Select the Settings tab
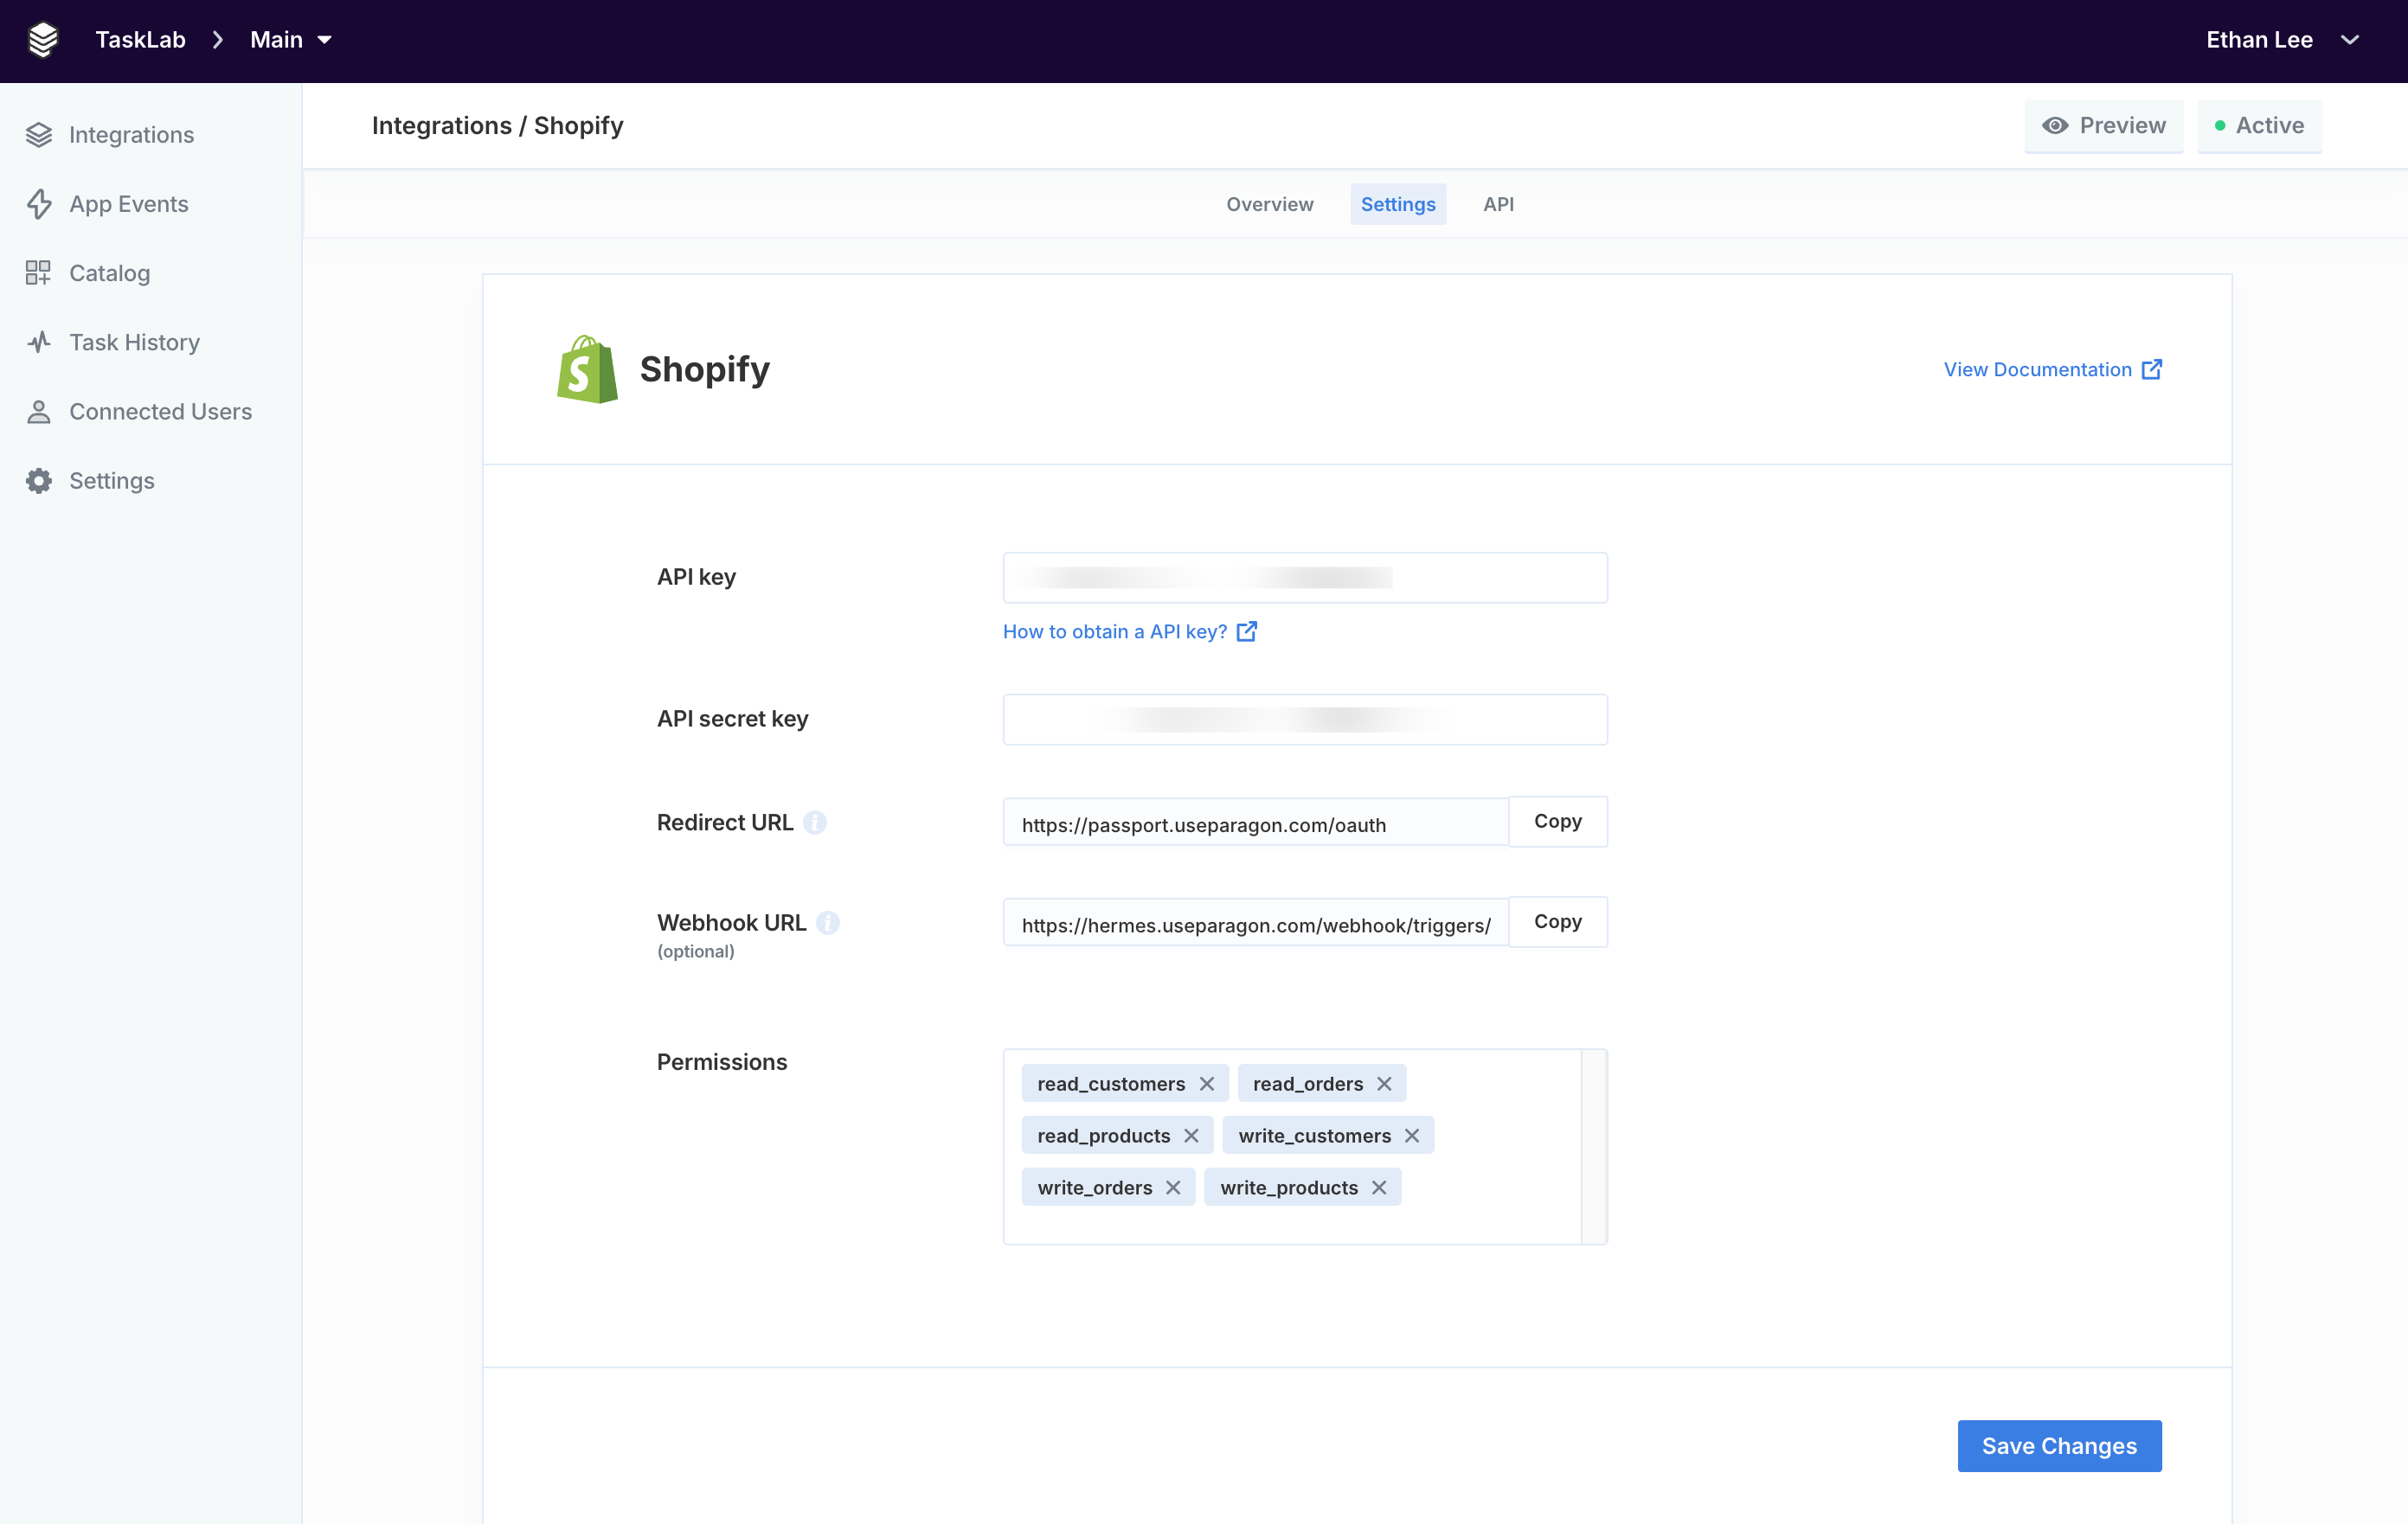This screenshot has height=1524, width=2408. click(x=1398, y=204)
